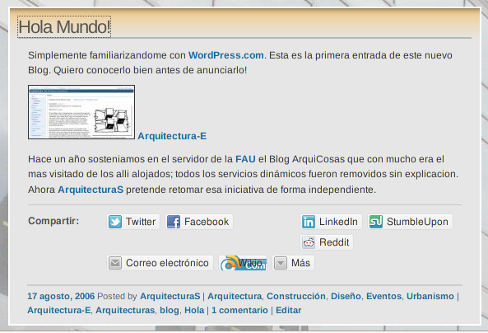The image size is (488, 333).
Task: Open the WordPress.com link
Action: (226, 55)
